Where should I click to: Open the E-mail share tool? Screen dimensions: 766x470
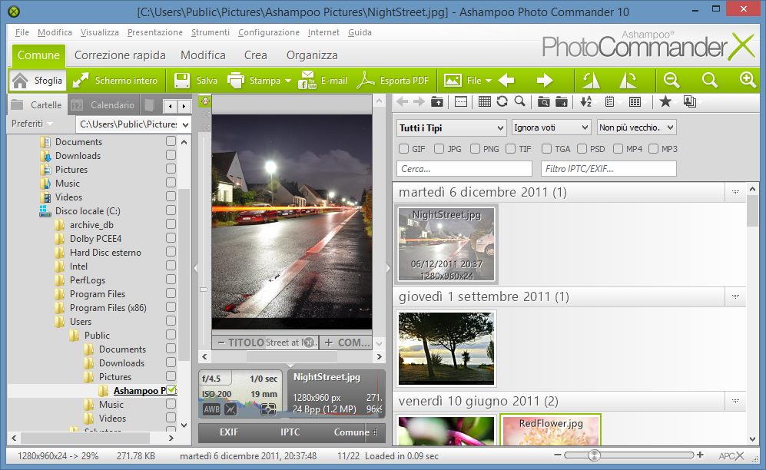pos(323,81)
